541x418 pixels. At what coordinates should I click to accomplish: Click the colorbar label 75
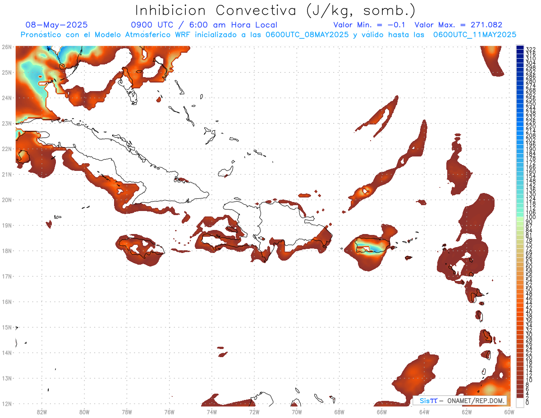pos(529,244)
